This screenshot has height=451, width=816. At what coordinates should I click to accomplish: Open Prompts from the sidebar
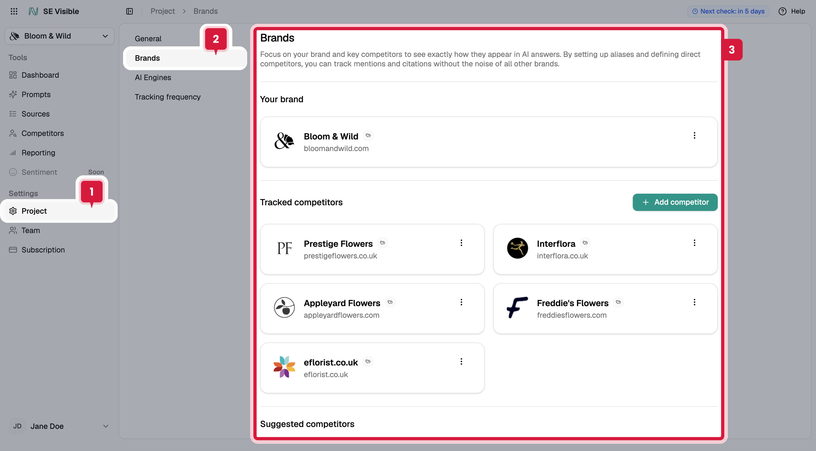pos(59,94)
